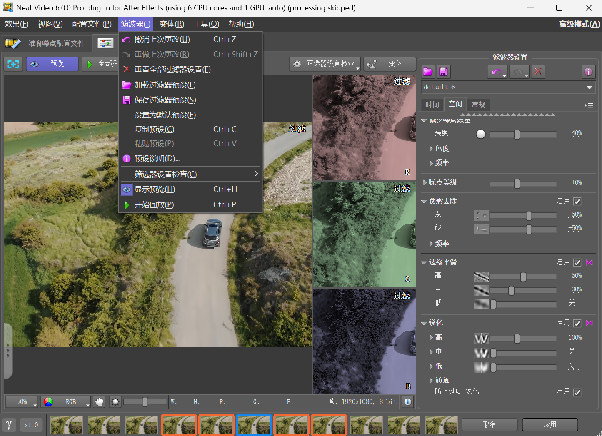Viewport: 602px width, 436px height.
Task: Toggle the 预览 eye button
Action: (52, 64)
